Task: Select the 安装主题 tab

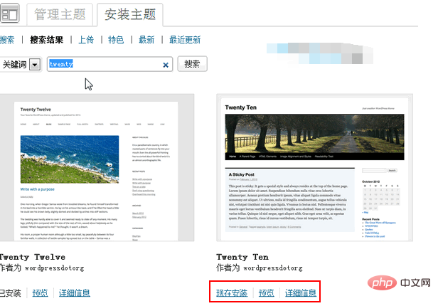Action: [129, 15]
